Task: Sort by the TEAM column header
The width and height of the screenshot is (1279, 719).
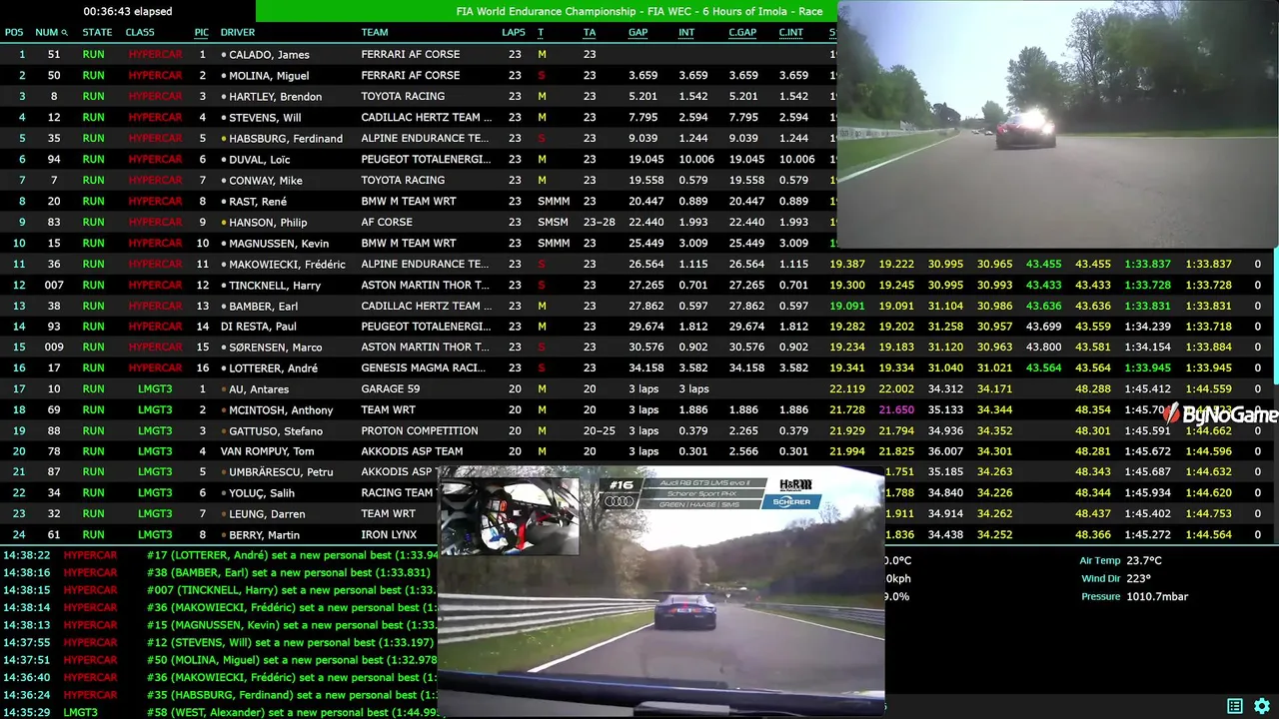Action: click(x=375, y=32)
